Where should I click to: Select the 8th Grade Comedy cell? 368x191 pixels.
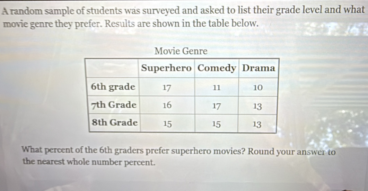tap(217, 124)
